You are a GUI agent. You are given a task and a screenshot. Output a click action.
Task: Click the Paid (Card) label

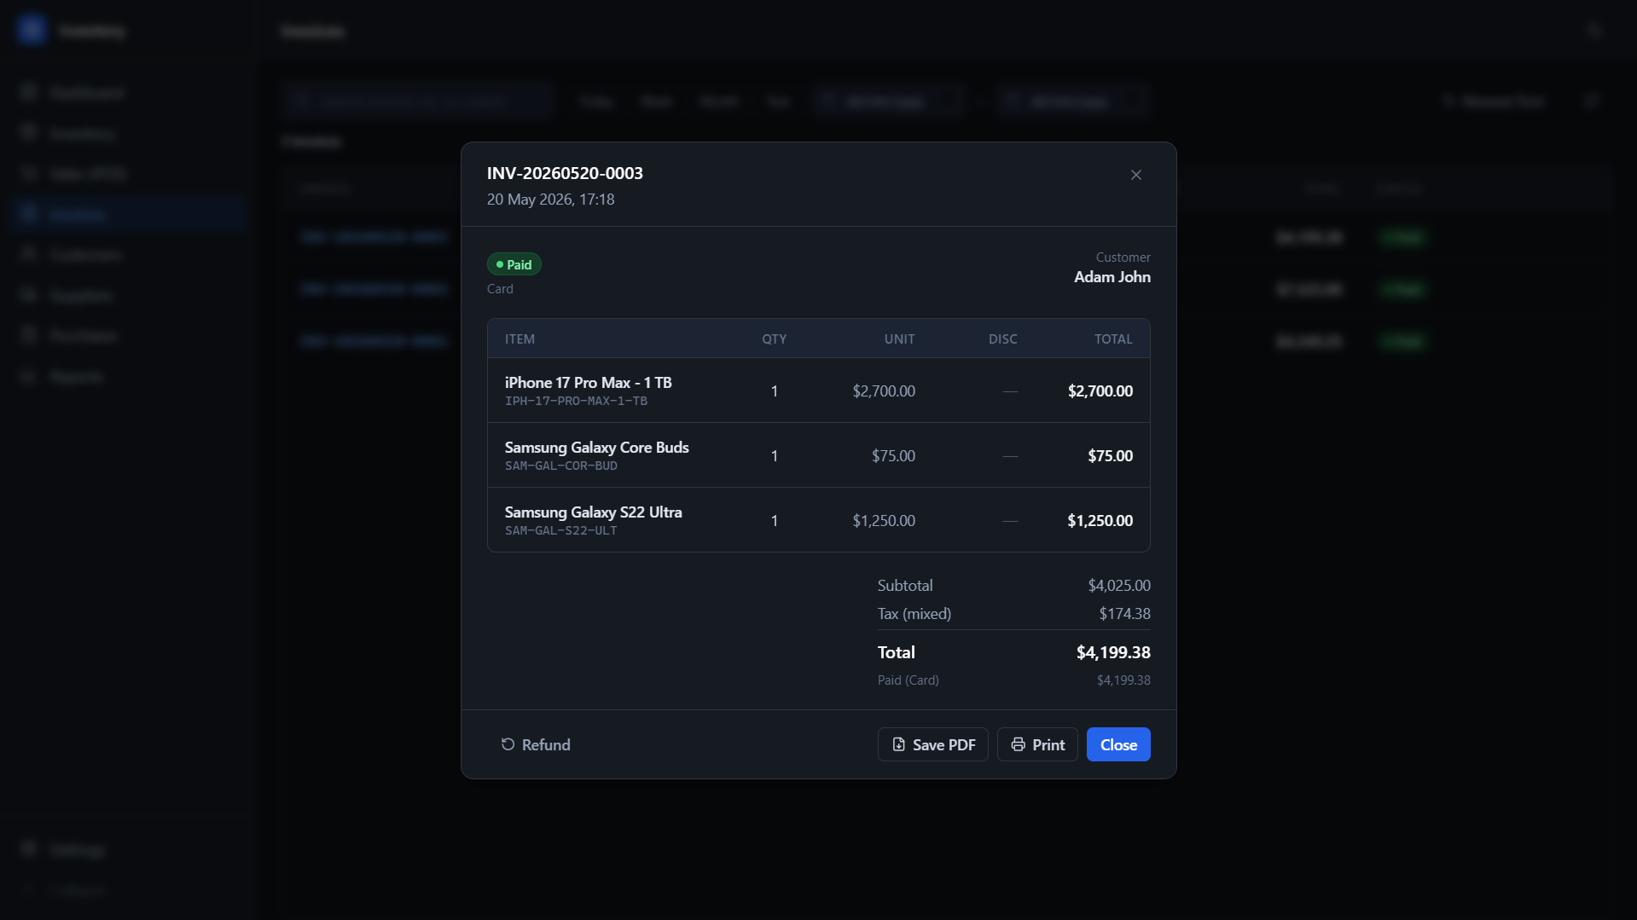908,680
